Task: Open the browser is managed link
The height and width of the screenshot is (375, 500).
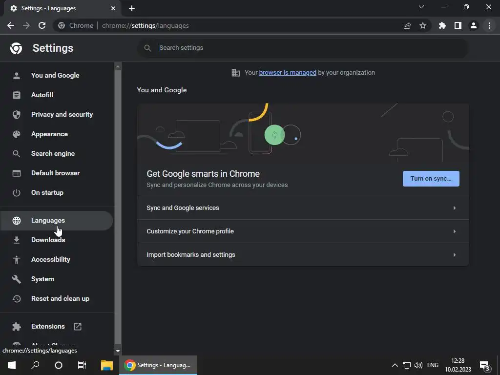Action: (287, 73)
